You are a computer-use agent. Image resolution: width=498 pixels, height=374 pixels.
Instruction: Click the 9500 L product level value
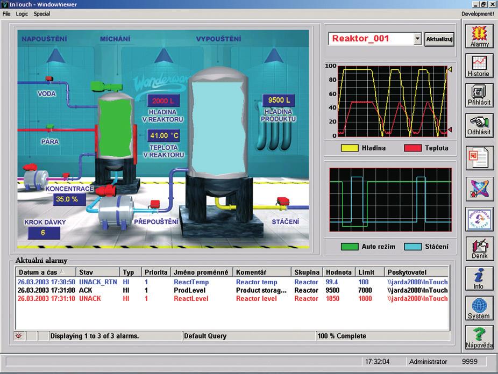coord(279,100)
